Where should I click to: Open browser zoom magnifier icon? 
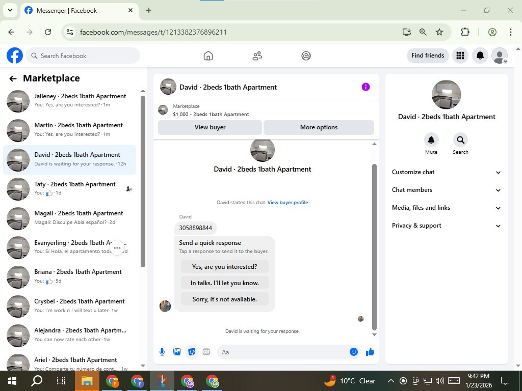(x=423, y=32)
